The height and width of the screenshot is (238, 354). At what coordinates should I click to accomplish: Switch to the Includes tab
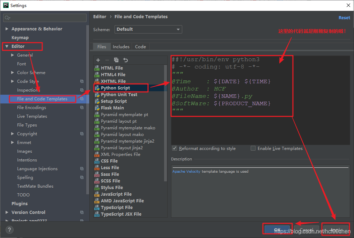tap(121, 46)
